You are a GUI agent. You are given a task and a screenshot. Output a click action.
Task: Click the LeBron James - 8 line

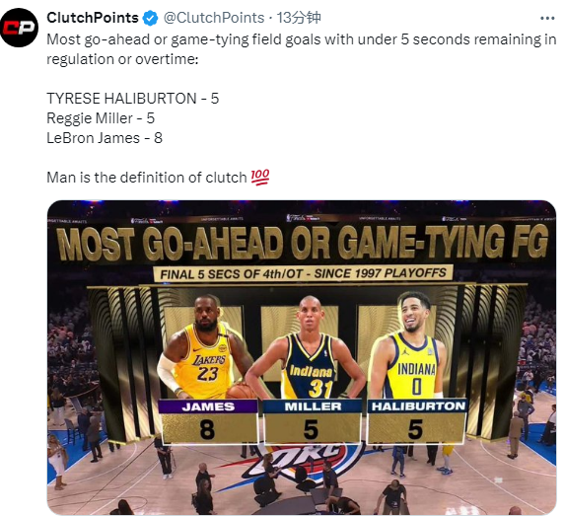105,138
